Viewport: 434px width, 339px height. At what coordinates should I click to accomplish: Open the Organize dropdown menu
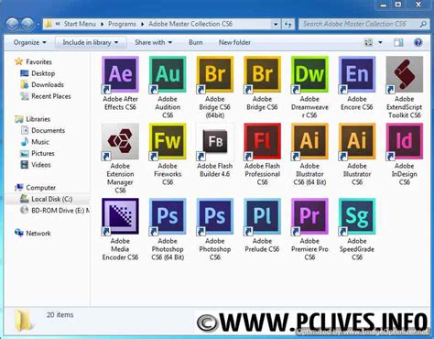point(29,42)
